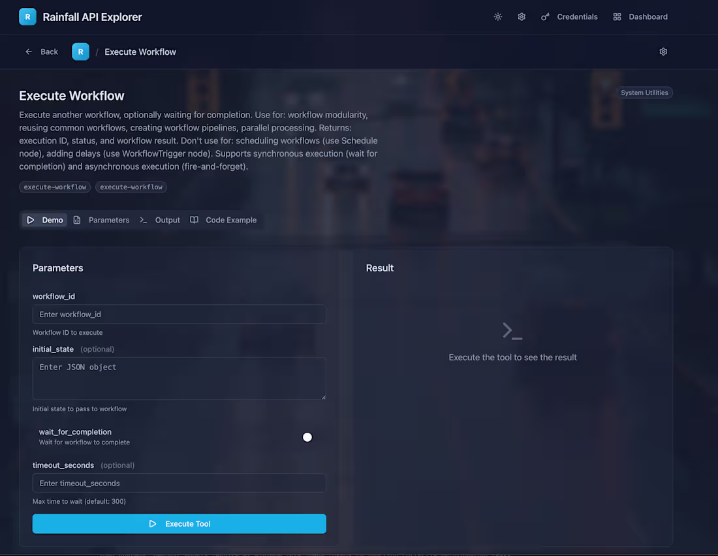
Task: Switch to the Demo tab
Action: tap(45, 220)
